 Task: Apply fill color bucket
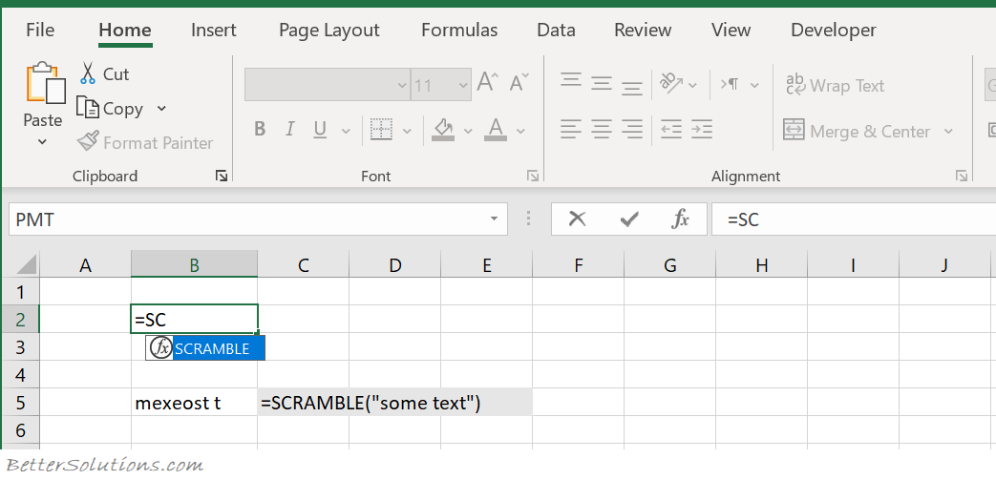443,130
